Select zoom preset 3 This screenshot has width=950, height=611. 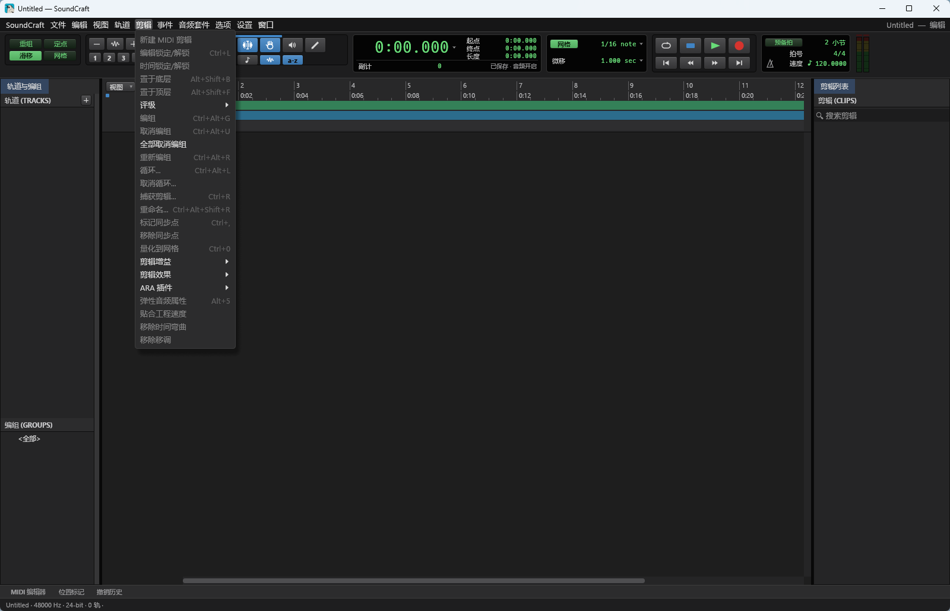(123, 58)
